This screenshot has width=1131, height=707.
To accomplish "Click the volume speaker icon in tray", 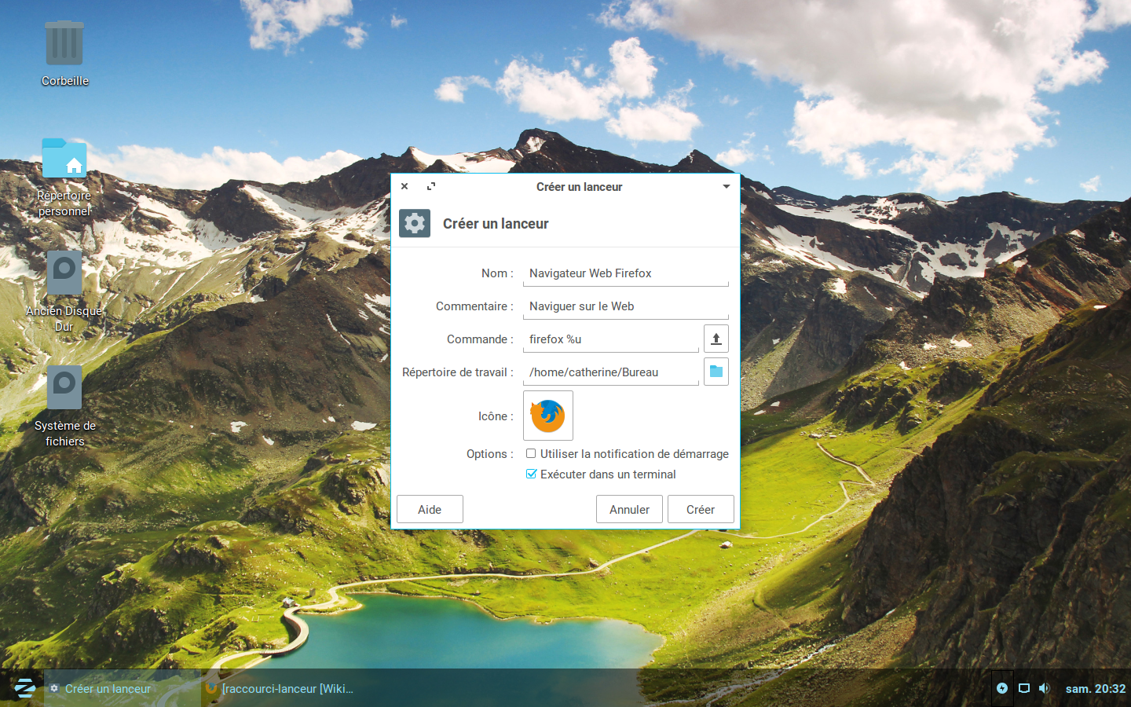I will point(1044,688).
